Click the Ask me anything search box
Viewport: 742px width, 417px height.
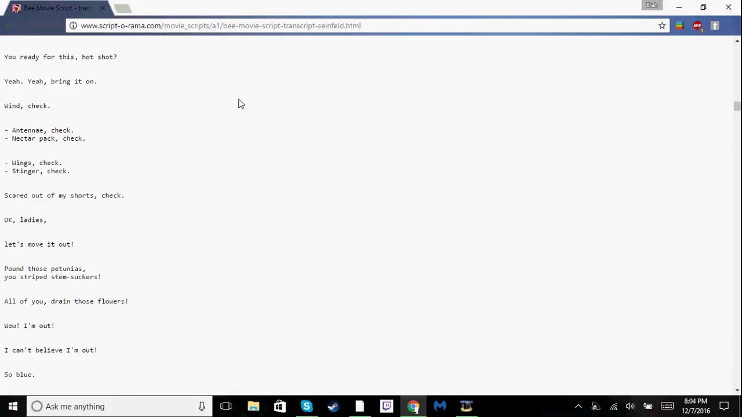119,406
